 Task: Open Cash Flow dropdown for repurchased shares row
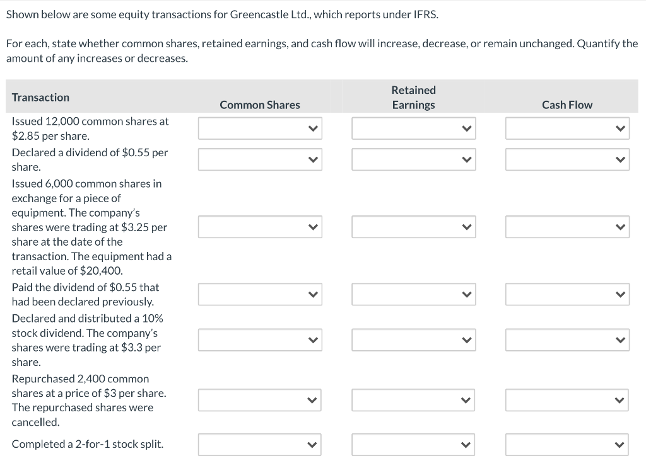tap(567, 399)
